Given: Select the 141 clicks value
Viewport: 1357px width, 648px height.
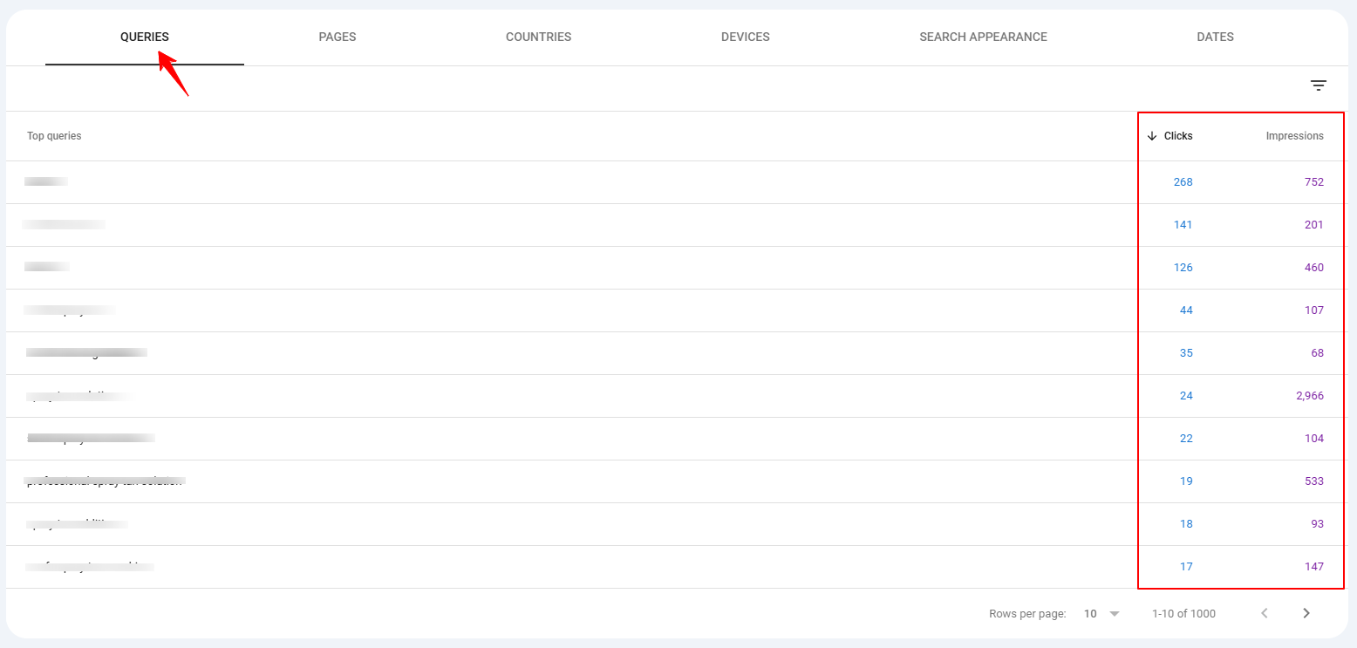Looking at the screenshot, I should (x=1183, y=225).
